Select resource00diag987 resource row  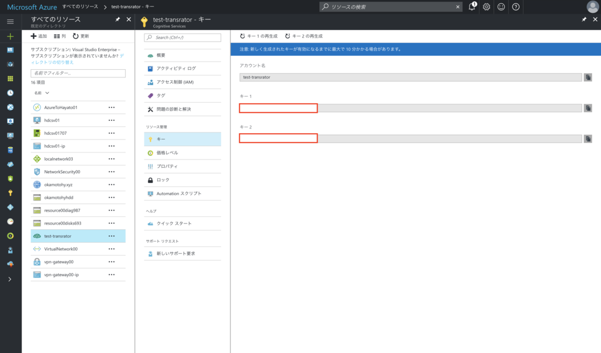point(78,211)
